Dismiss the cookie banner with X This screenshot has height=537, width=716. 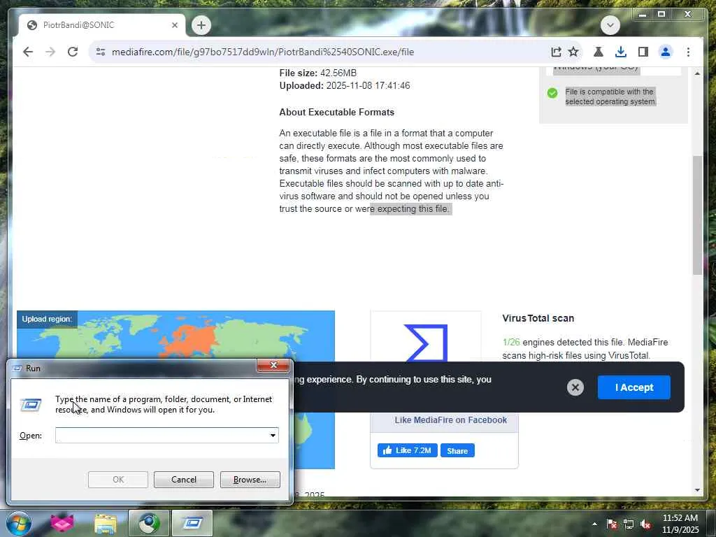tap(575, 387)
